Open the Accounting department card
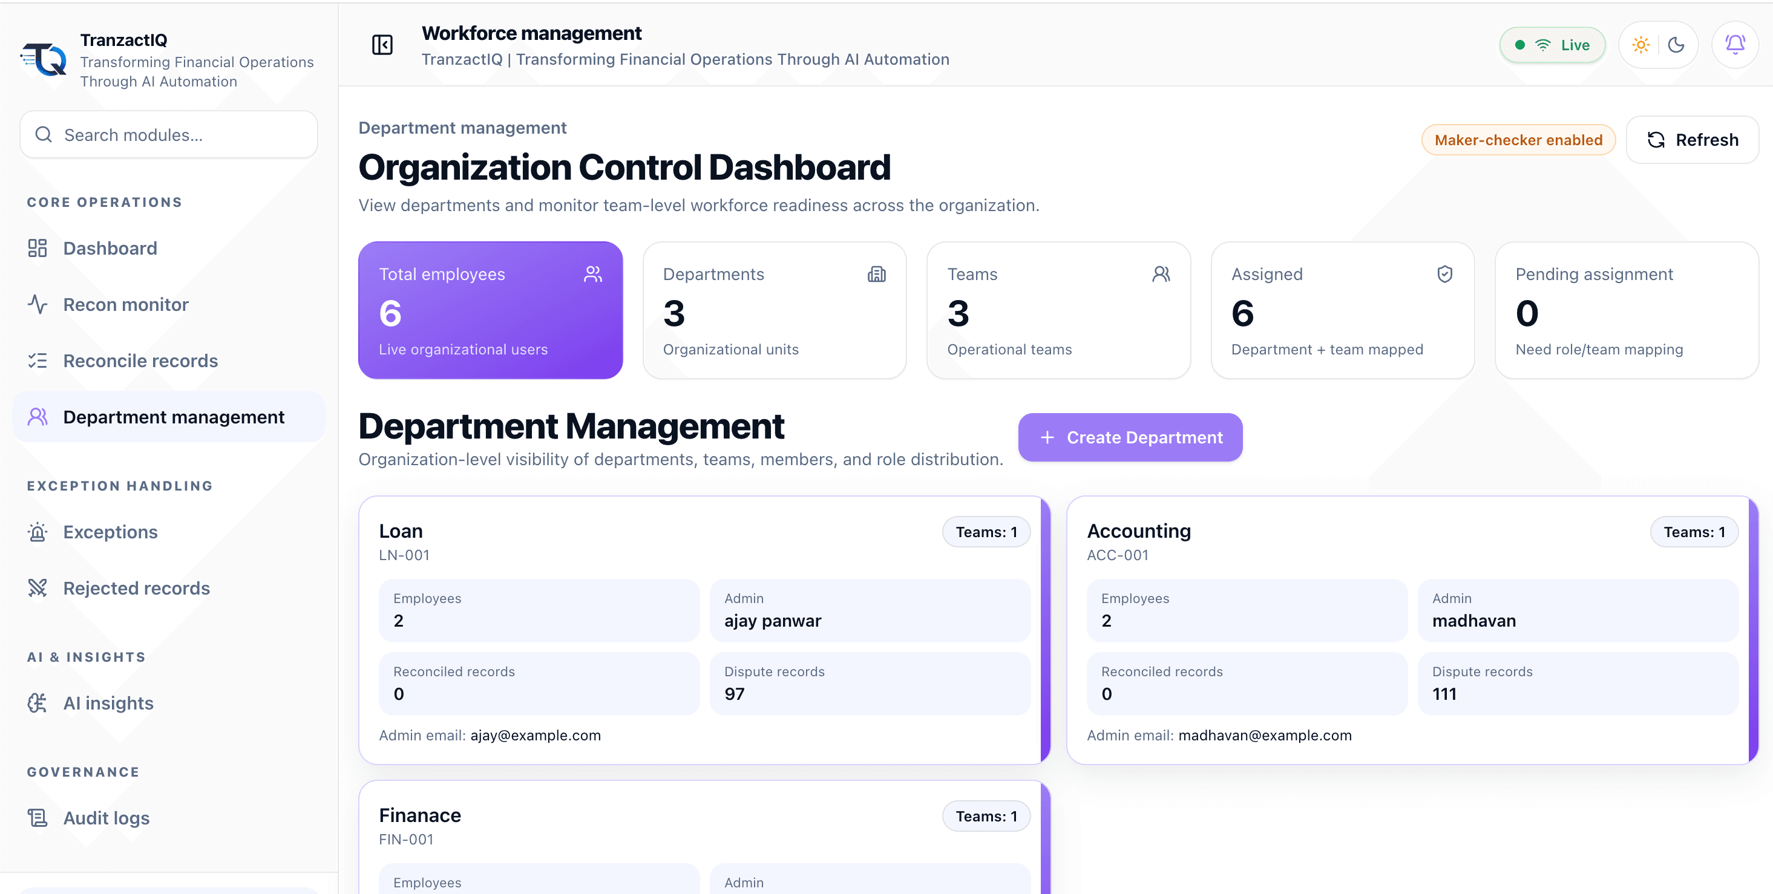The image size is (1773, 894). pyautogui.click(x=1412, y=630)
